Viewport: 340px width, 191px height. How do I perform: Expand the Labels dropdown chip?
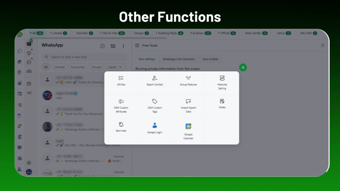115,67
